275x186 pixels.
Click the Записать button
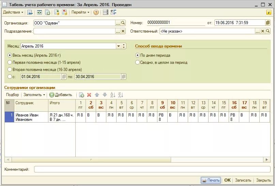[x=243, y=180]
